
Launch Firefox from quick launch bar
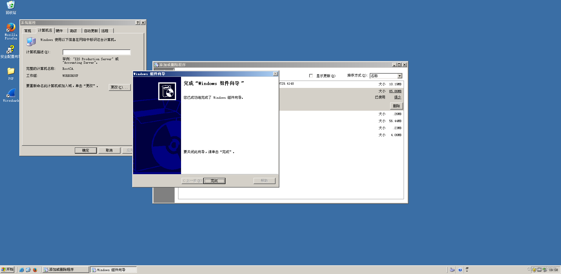(x=35, y=270)
